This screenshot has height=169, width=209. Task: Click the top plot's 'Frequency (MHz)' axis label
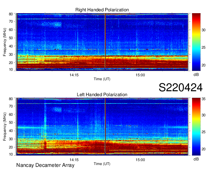[5, 42]
